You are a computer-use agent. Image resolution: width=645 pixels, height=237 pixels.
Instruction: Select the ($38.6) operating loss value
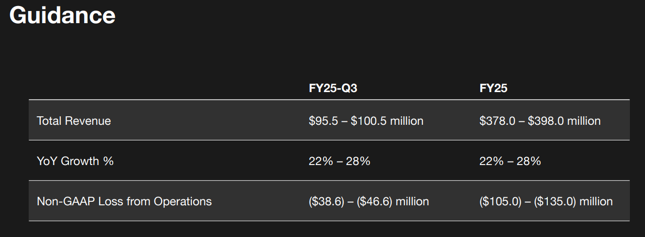(x=326, y=201)
